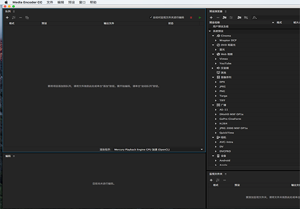Select the YouTube preset group
Image resolution: width=300 pixels, height=209 pixels.
tap(225, 64)
